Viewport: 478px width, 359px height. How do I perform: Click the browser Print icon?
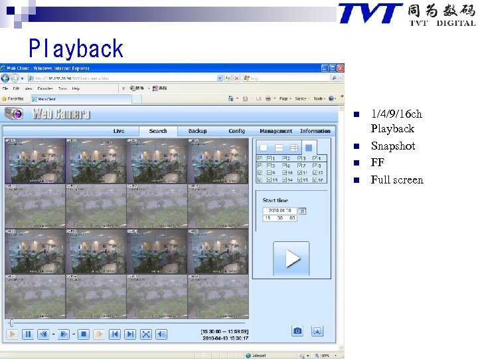click(x=268, y=98)
